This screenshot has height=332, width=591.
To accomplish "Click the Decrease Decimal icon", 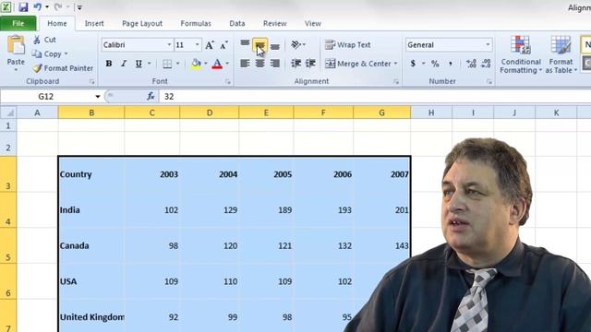I will tap(486, 64).
